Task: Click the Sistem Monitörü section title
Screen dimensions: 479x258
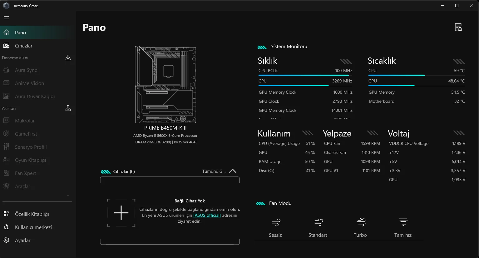Action: (x=289, y=47)
